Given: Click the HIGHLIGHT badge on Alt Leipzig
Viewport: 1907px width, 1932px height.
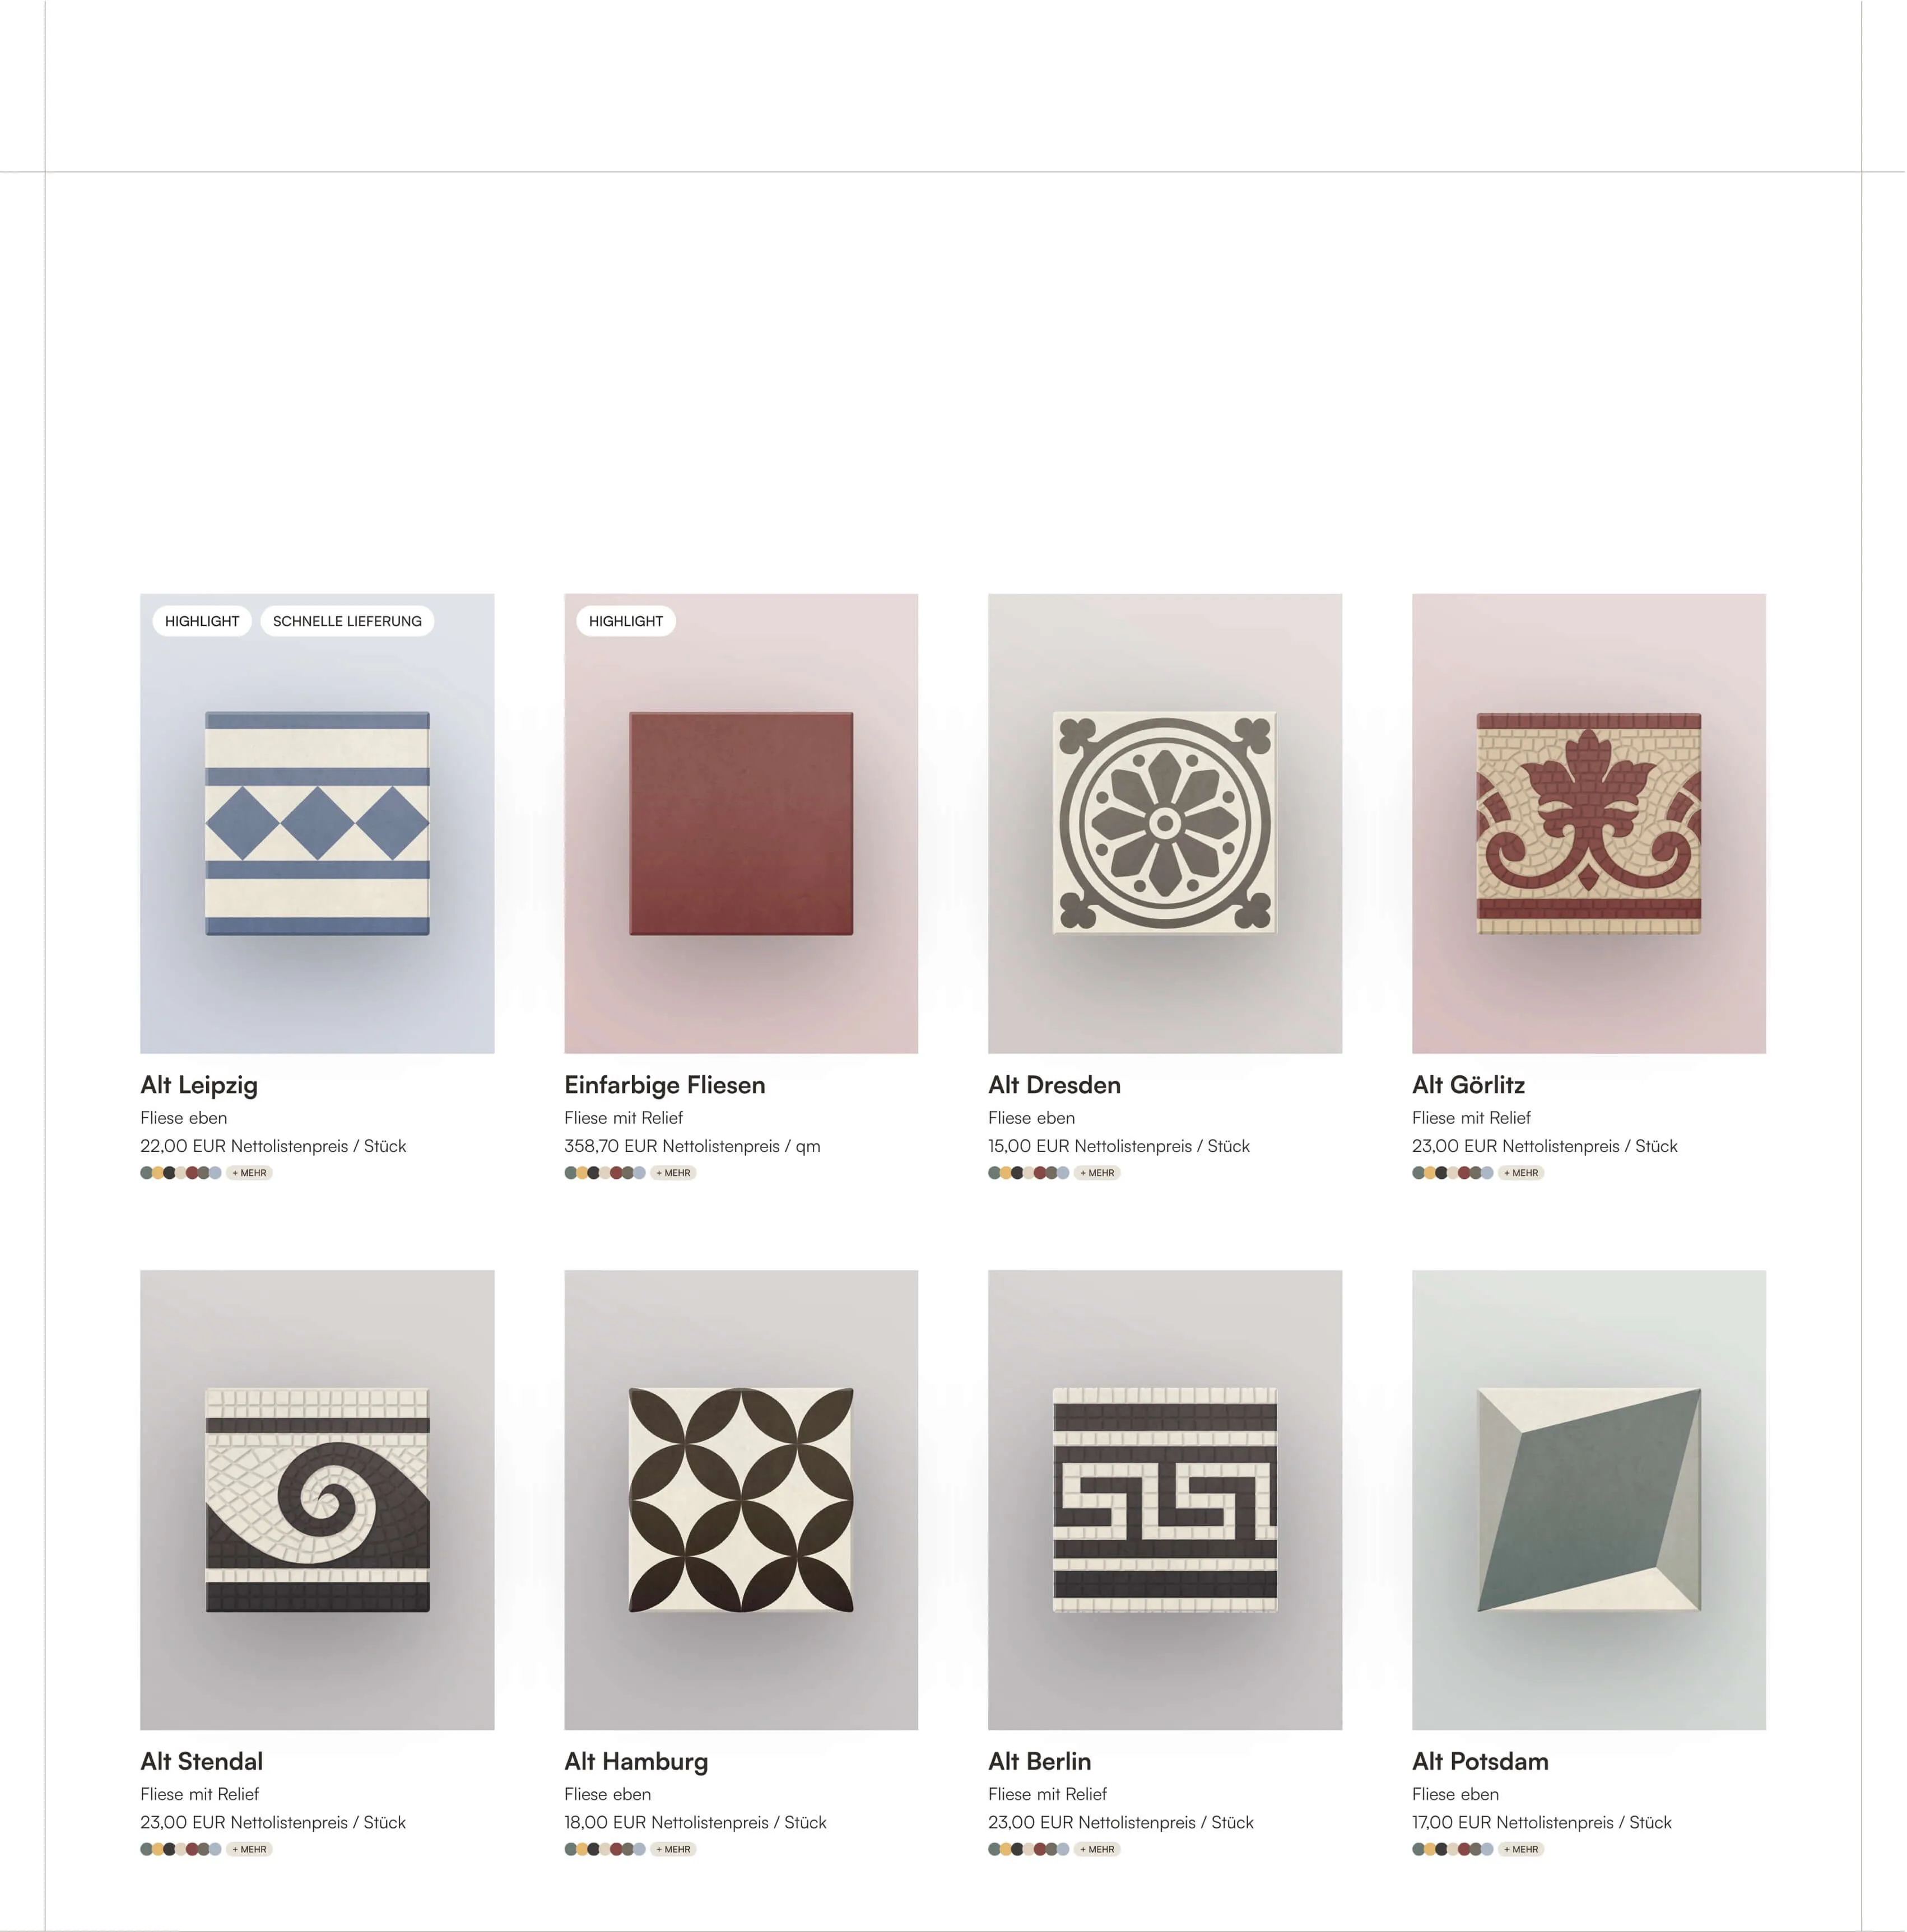Looking at the screenshot, I should pos(202,621).
